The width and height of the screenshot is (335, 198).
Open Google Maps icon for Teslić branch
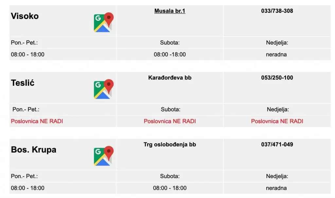pyautogui.click(x=103, y=88)
